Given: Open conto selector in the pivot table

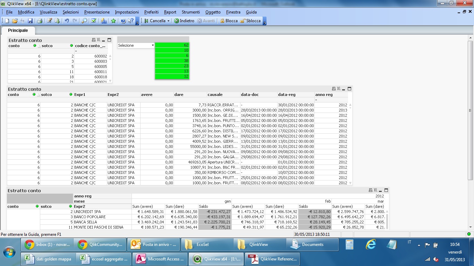Looking at the screenshot, I should click(37, 206).
